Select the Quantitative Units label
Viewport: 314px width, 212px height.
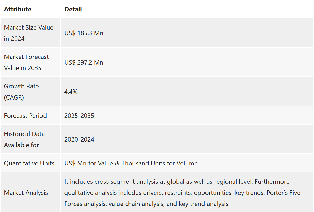point(29,164)
